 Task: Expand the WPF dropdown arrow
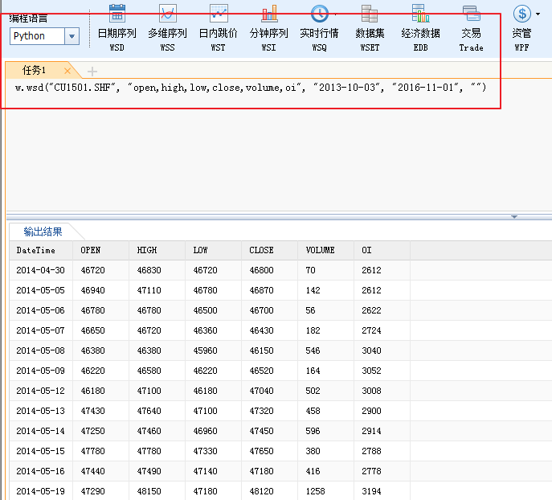(x=538, y=14)
